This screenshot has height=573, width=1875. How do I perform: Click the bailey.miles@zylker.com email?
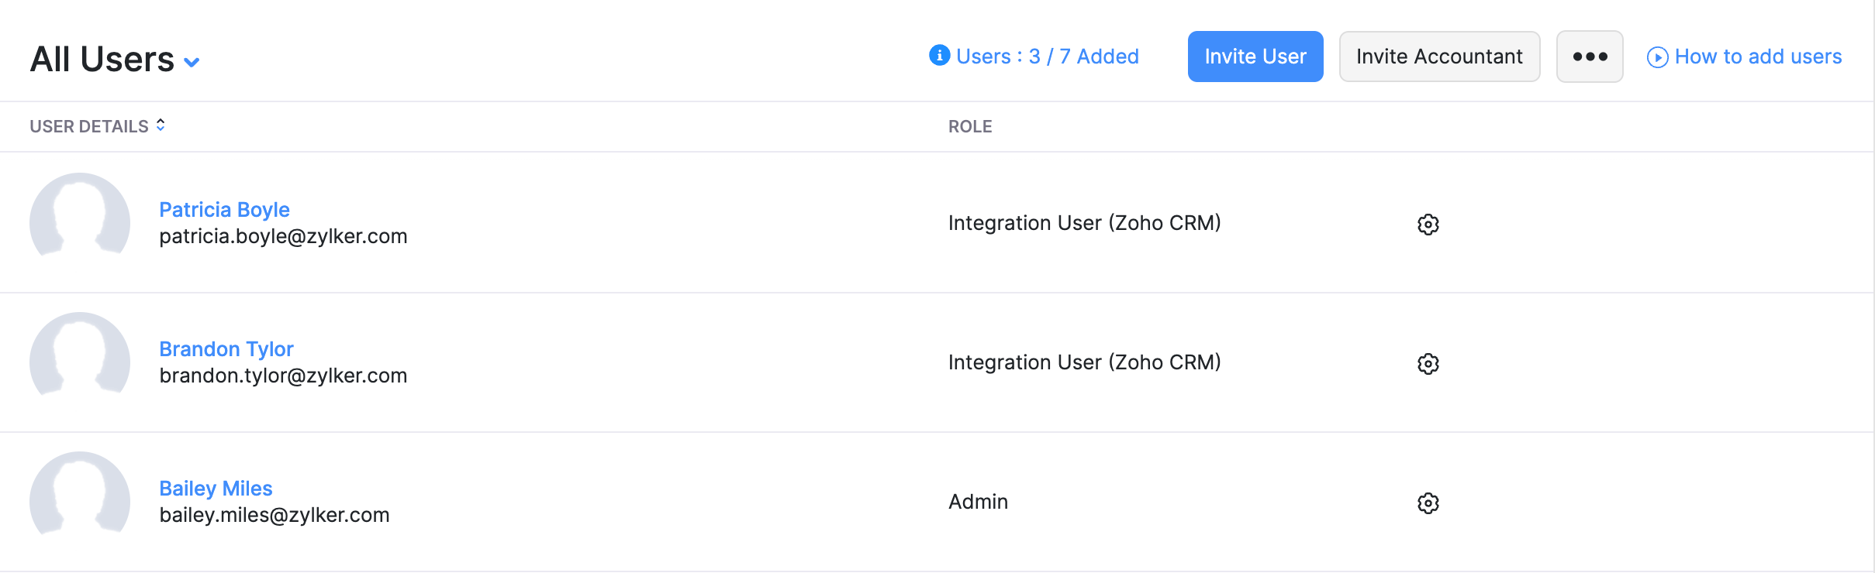tap(275, 515)
